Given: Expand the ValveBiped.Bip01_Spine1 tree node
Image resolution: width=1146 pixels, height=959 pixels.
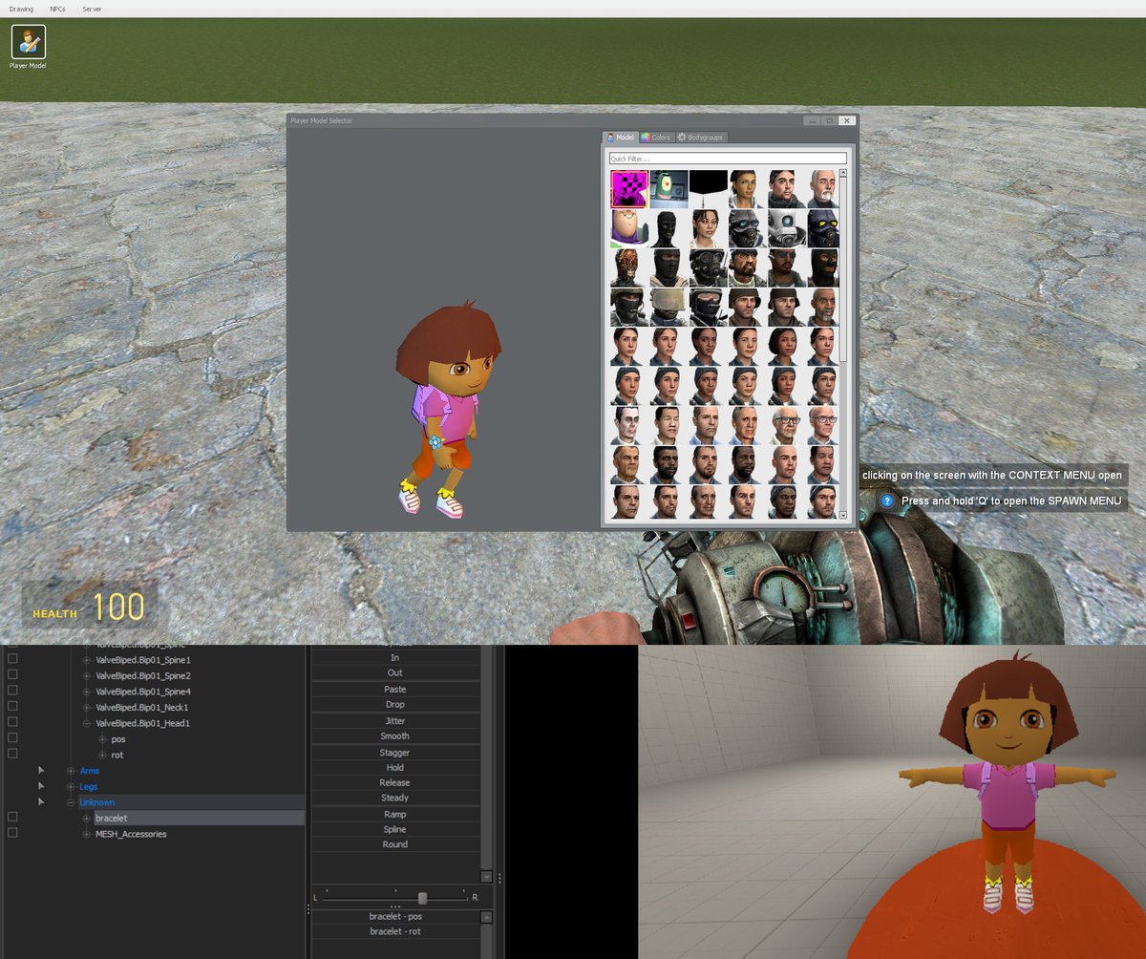Looking at the screenshot, I should pos(87,660).
